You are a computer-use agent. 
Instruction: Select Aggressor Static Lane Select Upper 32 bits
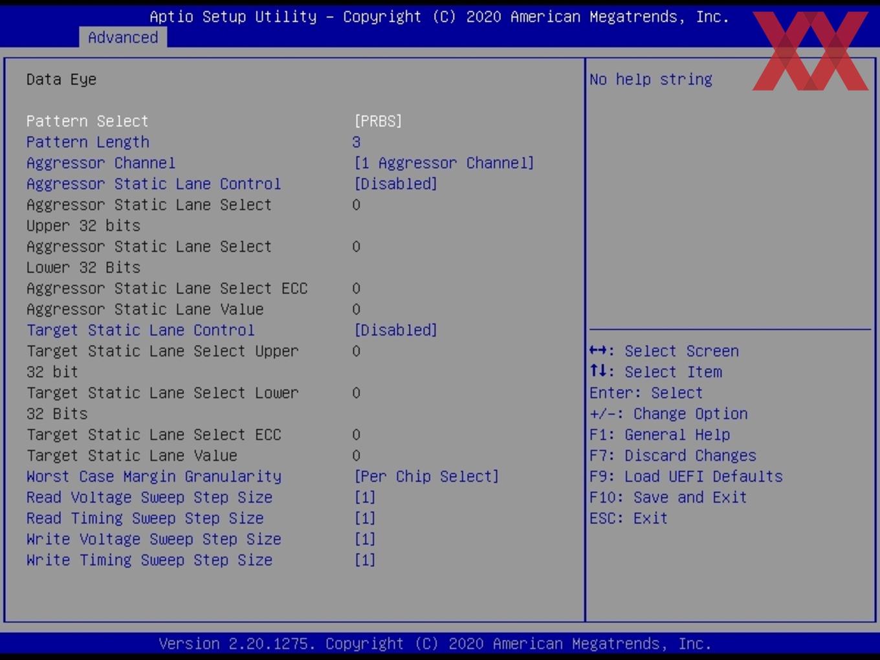coord(149,215)
